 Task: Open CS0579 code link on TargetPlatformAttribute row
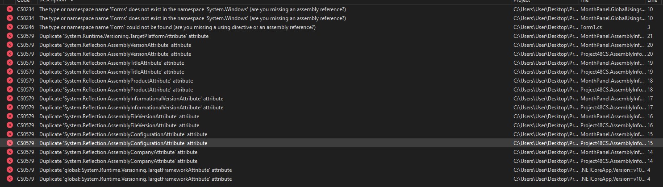click(x=25, y=36)
